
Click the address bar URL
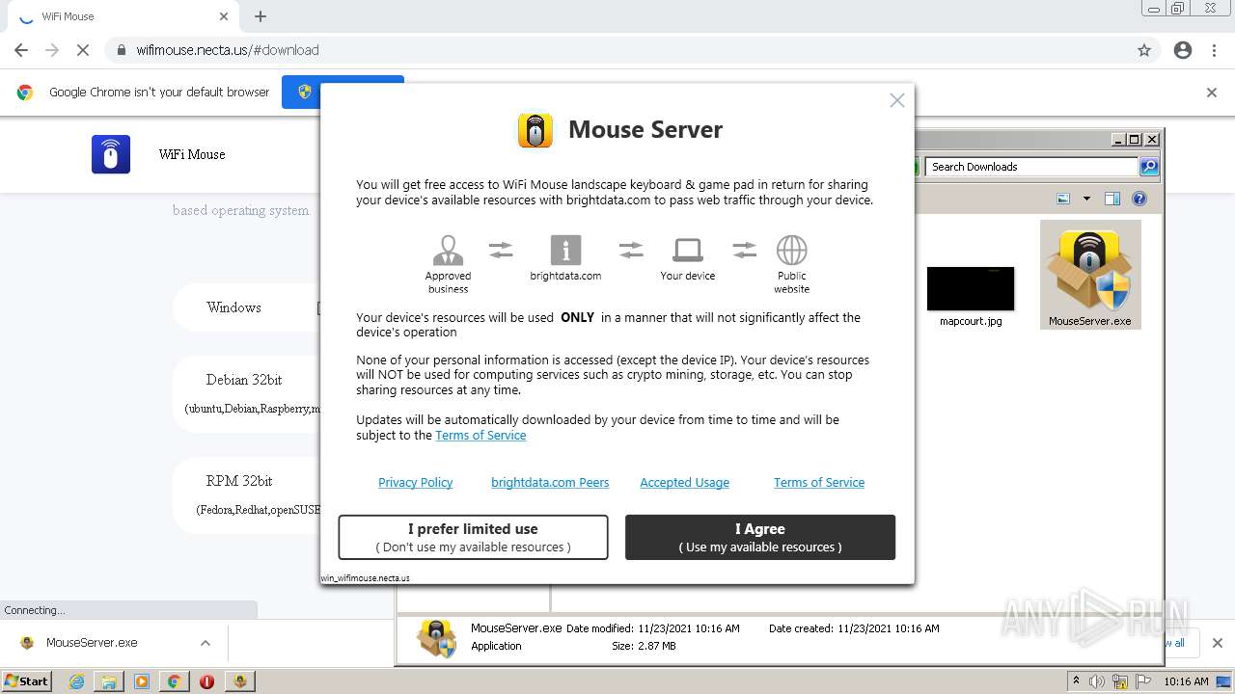pyautogui.click(x=227, y=50)
